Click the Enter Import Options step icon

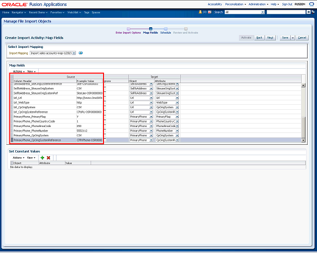click(x=128, y=29)
